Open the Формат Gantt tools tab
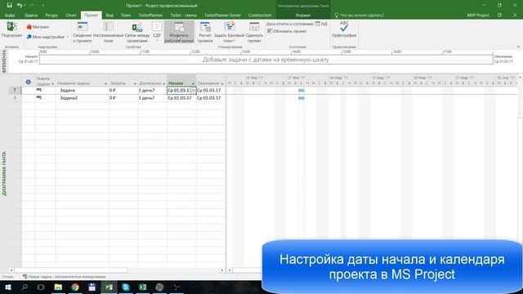The width and height of the screenshot is (523, 294). coord(303,16)
